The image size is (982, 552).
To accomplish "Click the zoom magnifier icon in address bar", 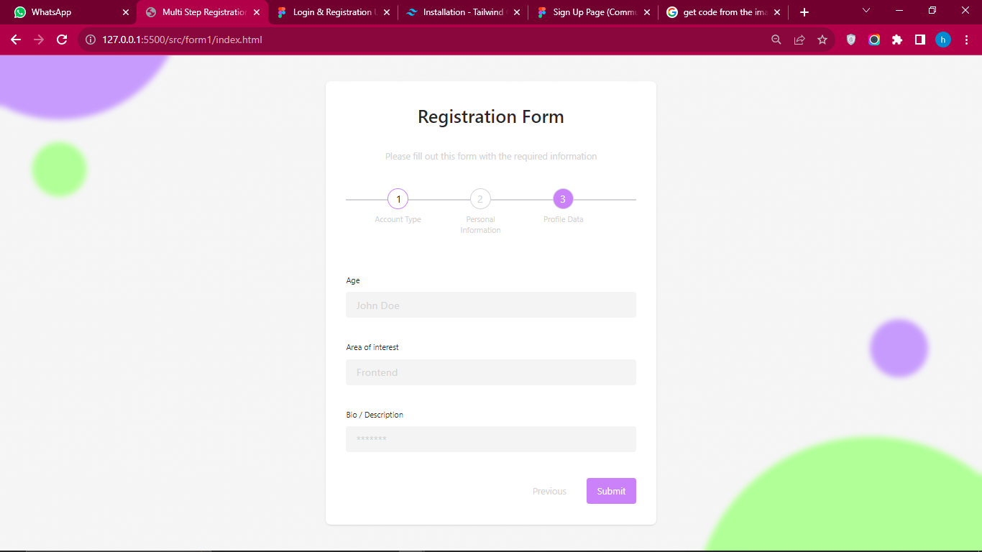I will point(776,40).
